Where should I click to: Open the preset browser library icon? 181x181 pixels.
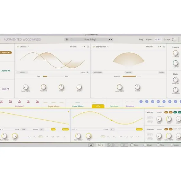click(67, 40)
